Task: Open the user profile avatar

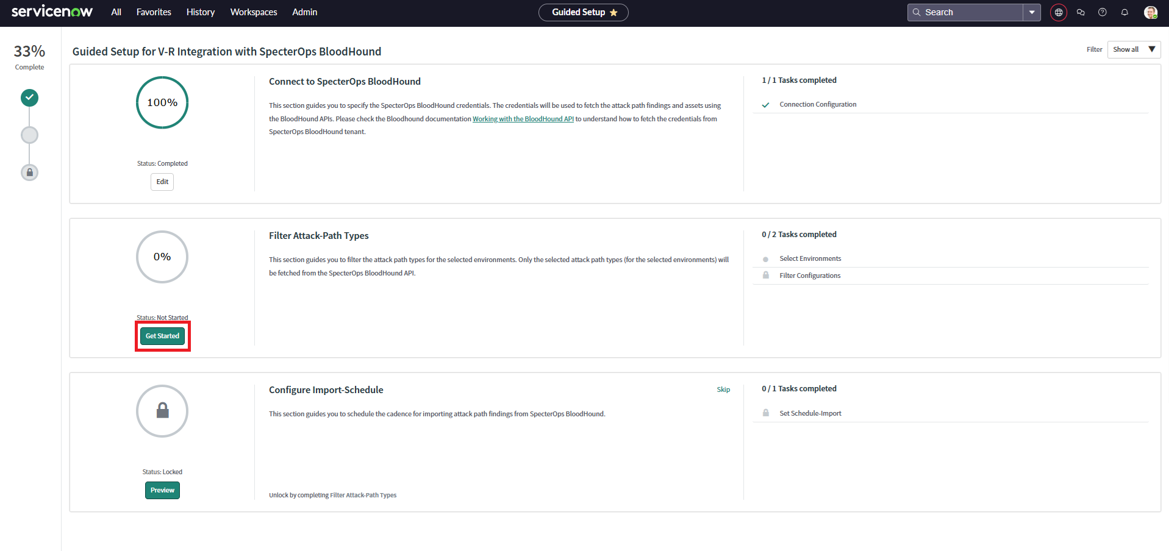Action: [1151, 12]
